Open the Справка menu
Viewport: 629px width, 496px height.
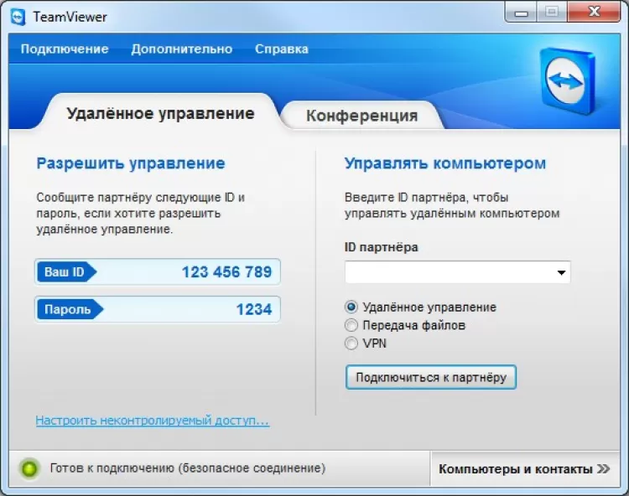tap(282, 49)
